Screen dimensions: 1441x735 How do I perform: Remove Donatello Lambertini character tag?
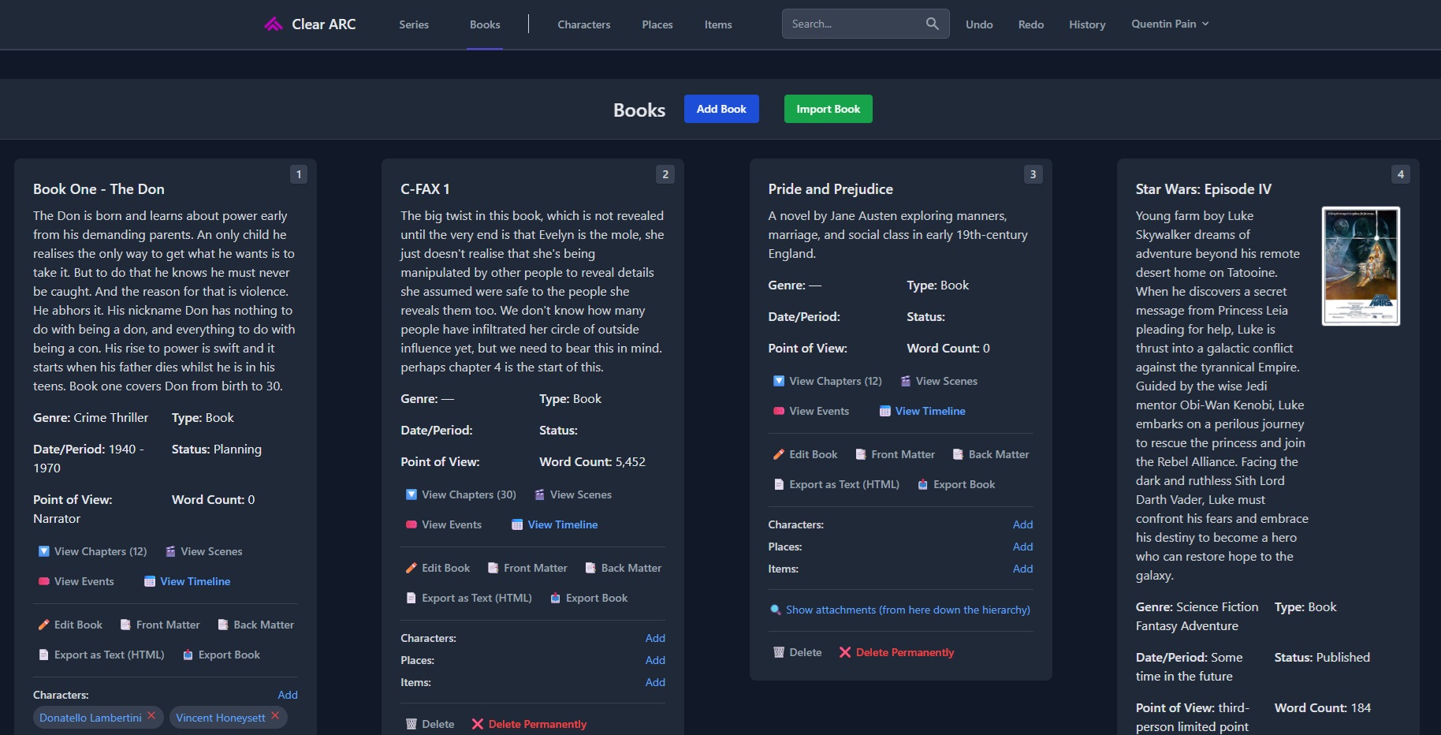[x=151, y=716]
